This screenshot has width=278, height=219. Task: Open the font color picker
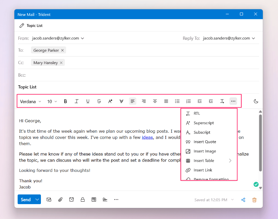coord(110,101)
